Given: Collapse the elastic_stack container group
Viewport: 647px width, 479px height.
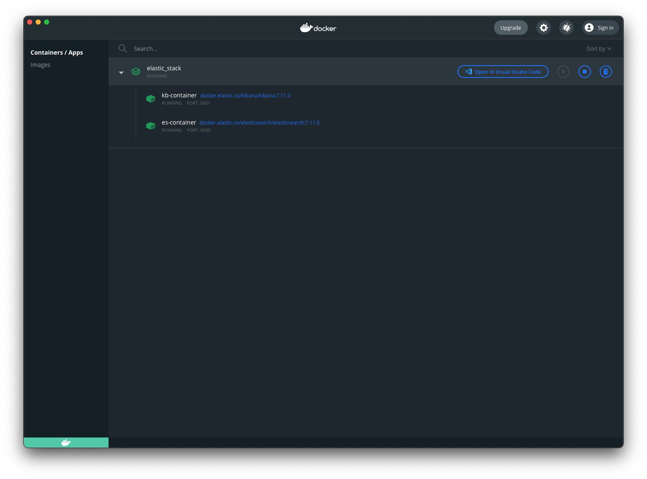Looking at the screenshot, I should click(121, 72).
